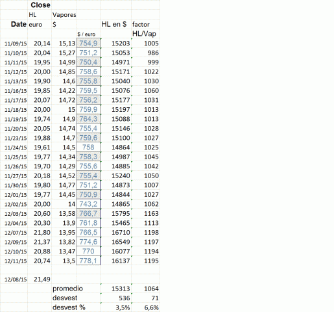The height and width of the screenshot is (312, 334).
Task: Click the promedio value 15313
Action: point(121,289)
